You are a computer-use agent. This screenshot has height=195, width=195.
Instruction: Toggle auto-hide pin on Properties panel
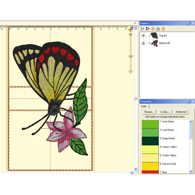click(189, 102)
